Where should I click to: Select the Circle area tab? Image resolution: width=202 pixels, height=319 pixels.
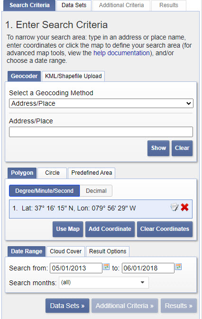[52, 173]
